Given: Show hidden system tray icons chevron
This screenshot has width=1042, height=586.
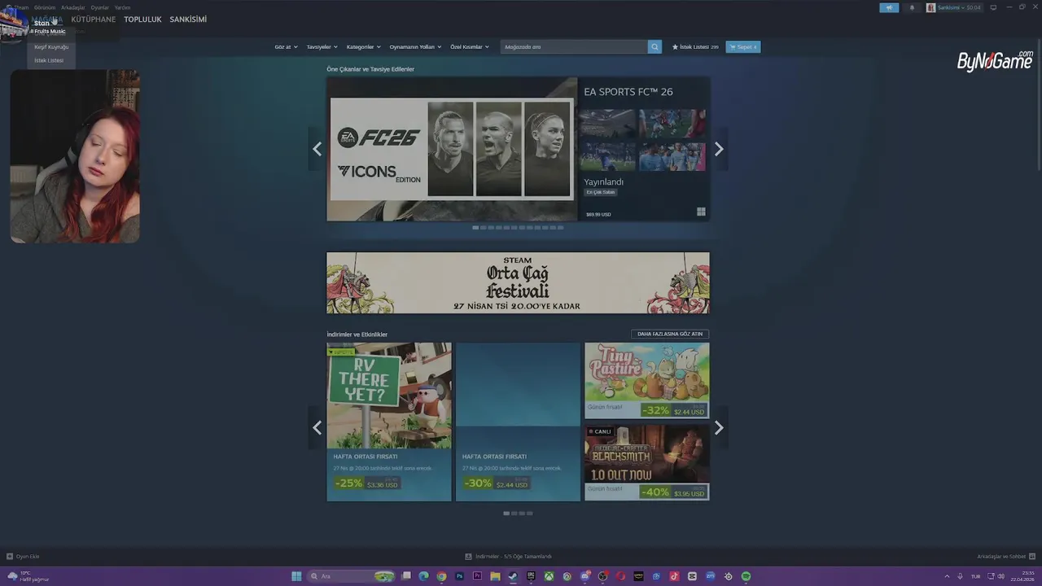Looking at the screenshot, I should (947, 576).
